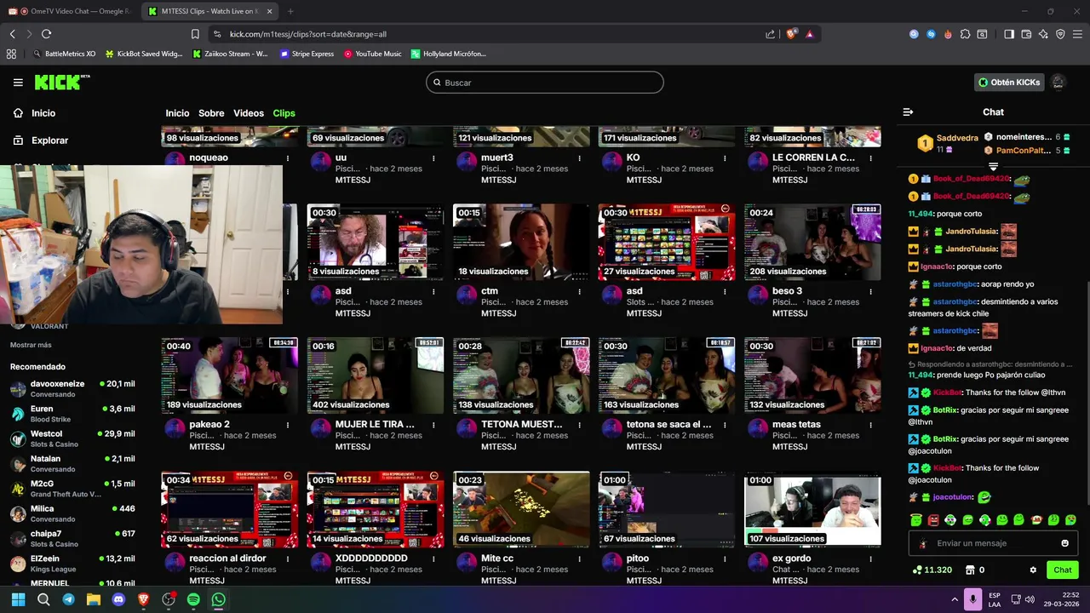
Task: Open YouTube Music bookmark
Action: 372,54
